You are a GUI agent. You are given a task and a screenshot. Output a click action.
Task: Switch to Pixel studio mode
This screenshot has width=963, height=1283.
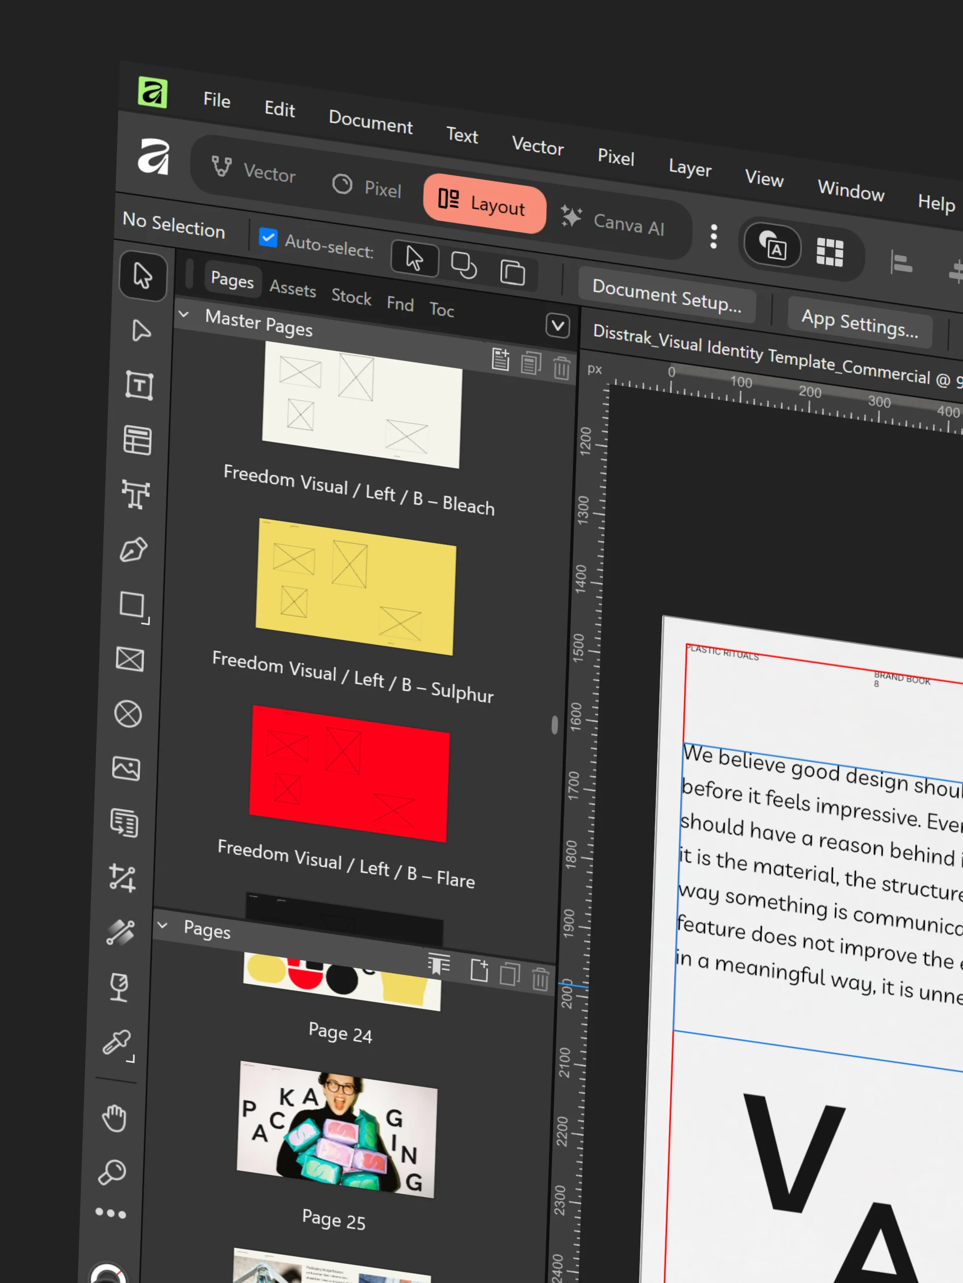tap(366, 187)
